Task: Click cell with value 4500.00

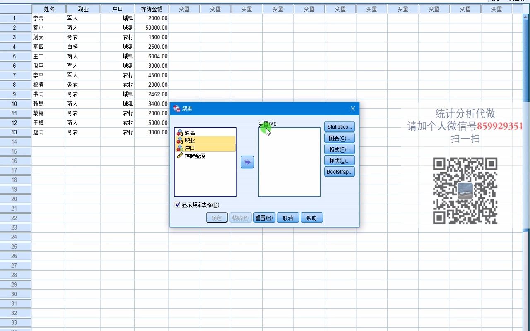Action: tap(152, 75)
